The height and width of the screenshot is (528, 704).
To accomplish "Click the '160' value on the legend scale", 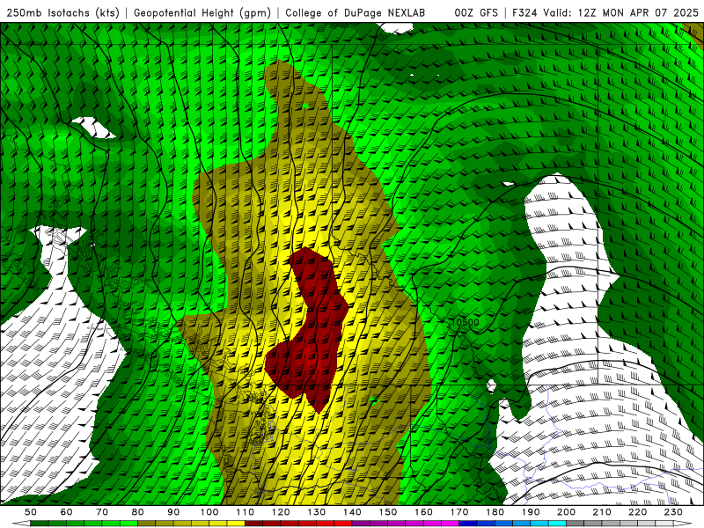I will tap(423, 512).
